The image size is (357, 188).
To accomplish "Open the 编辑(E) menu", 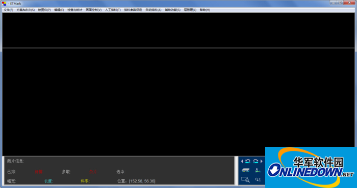I will tap(59, 10).
